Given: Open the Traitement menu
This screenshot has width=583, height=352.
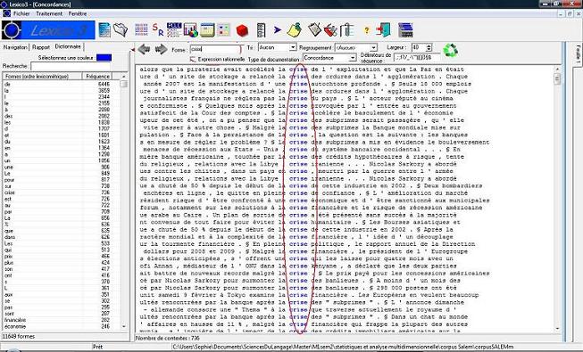Looking at the screenshot, I should (x=49, y=13).
